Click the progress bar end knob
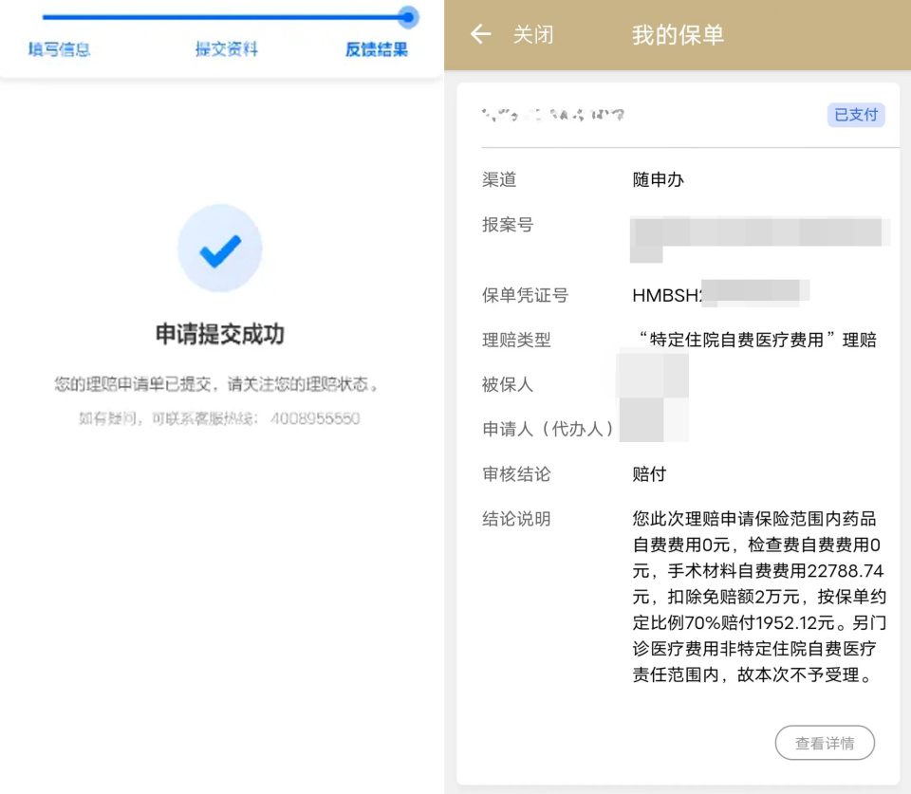 (408, 17)
